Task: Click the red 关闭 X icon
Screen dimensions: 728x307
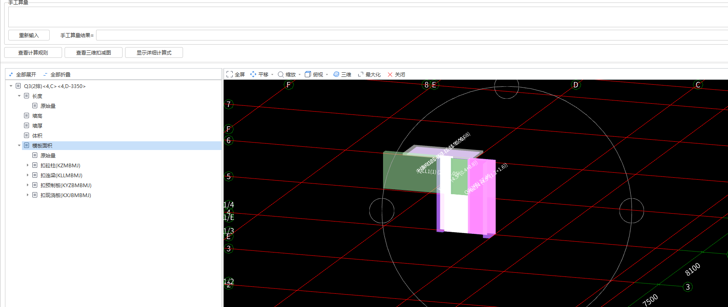Action: (390, 74)
